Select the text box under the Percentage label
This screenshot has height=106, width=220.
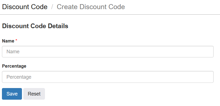tap(108, 77)
